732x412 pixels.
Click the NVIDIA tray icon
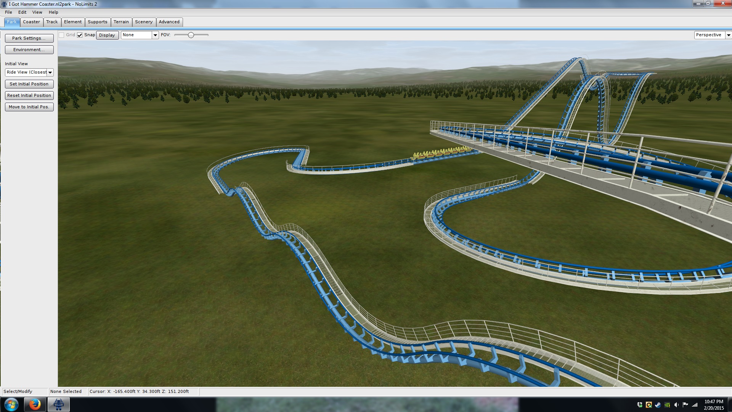667,405
